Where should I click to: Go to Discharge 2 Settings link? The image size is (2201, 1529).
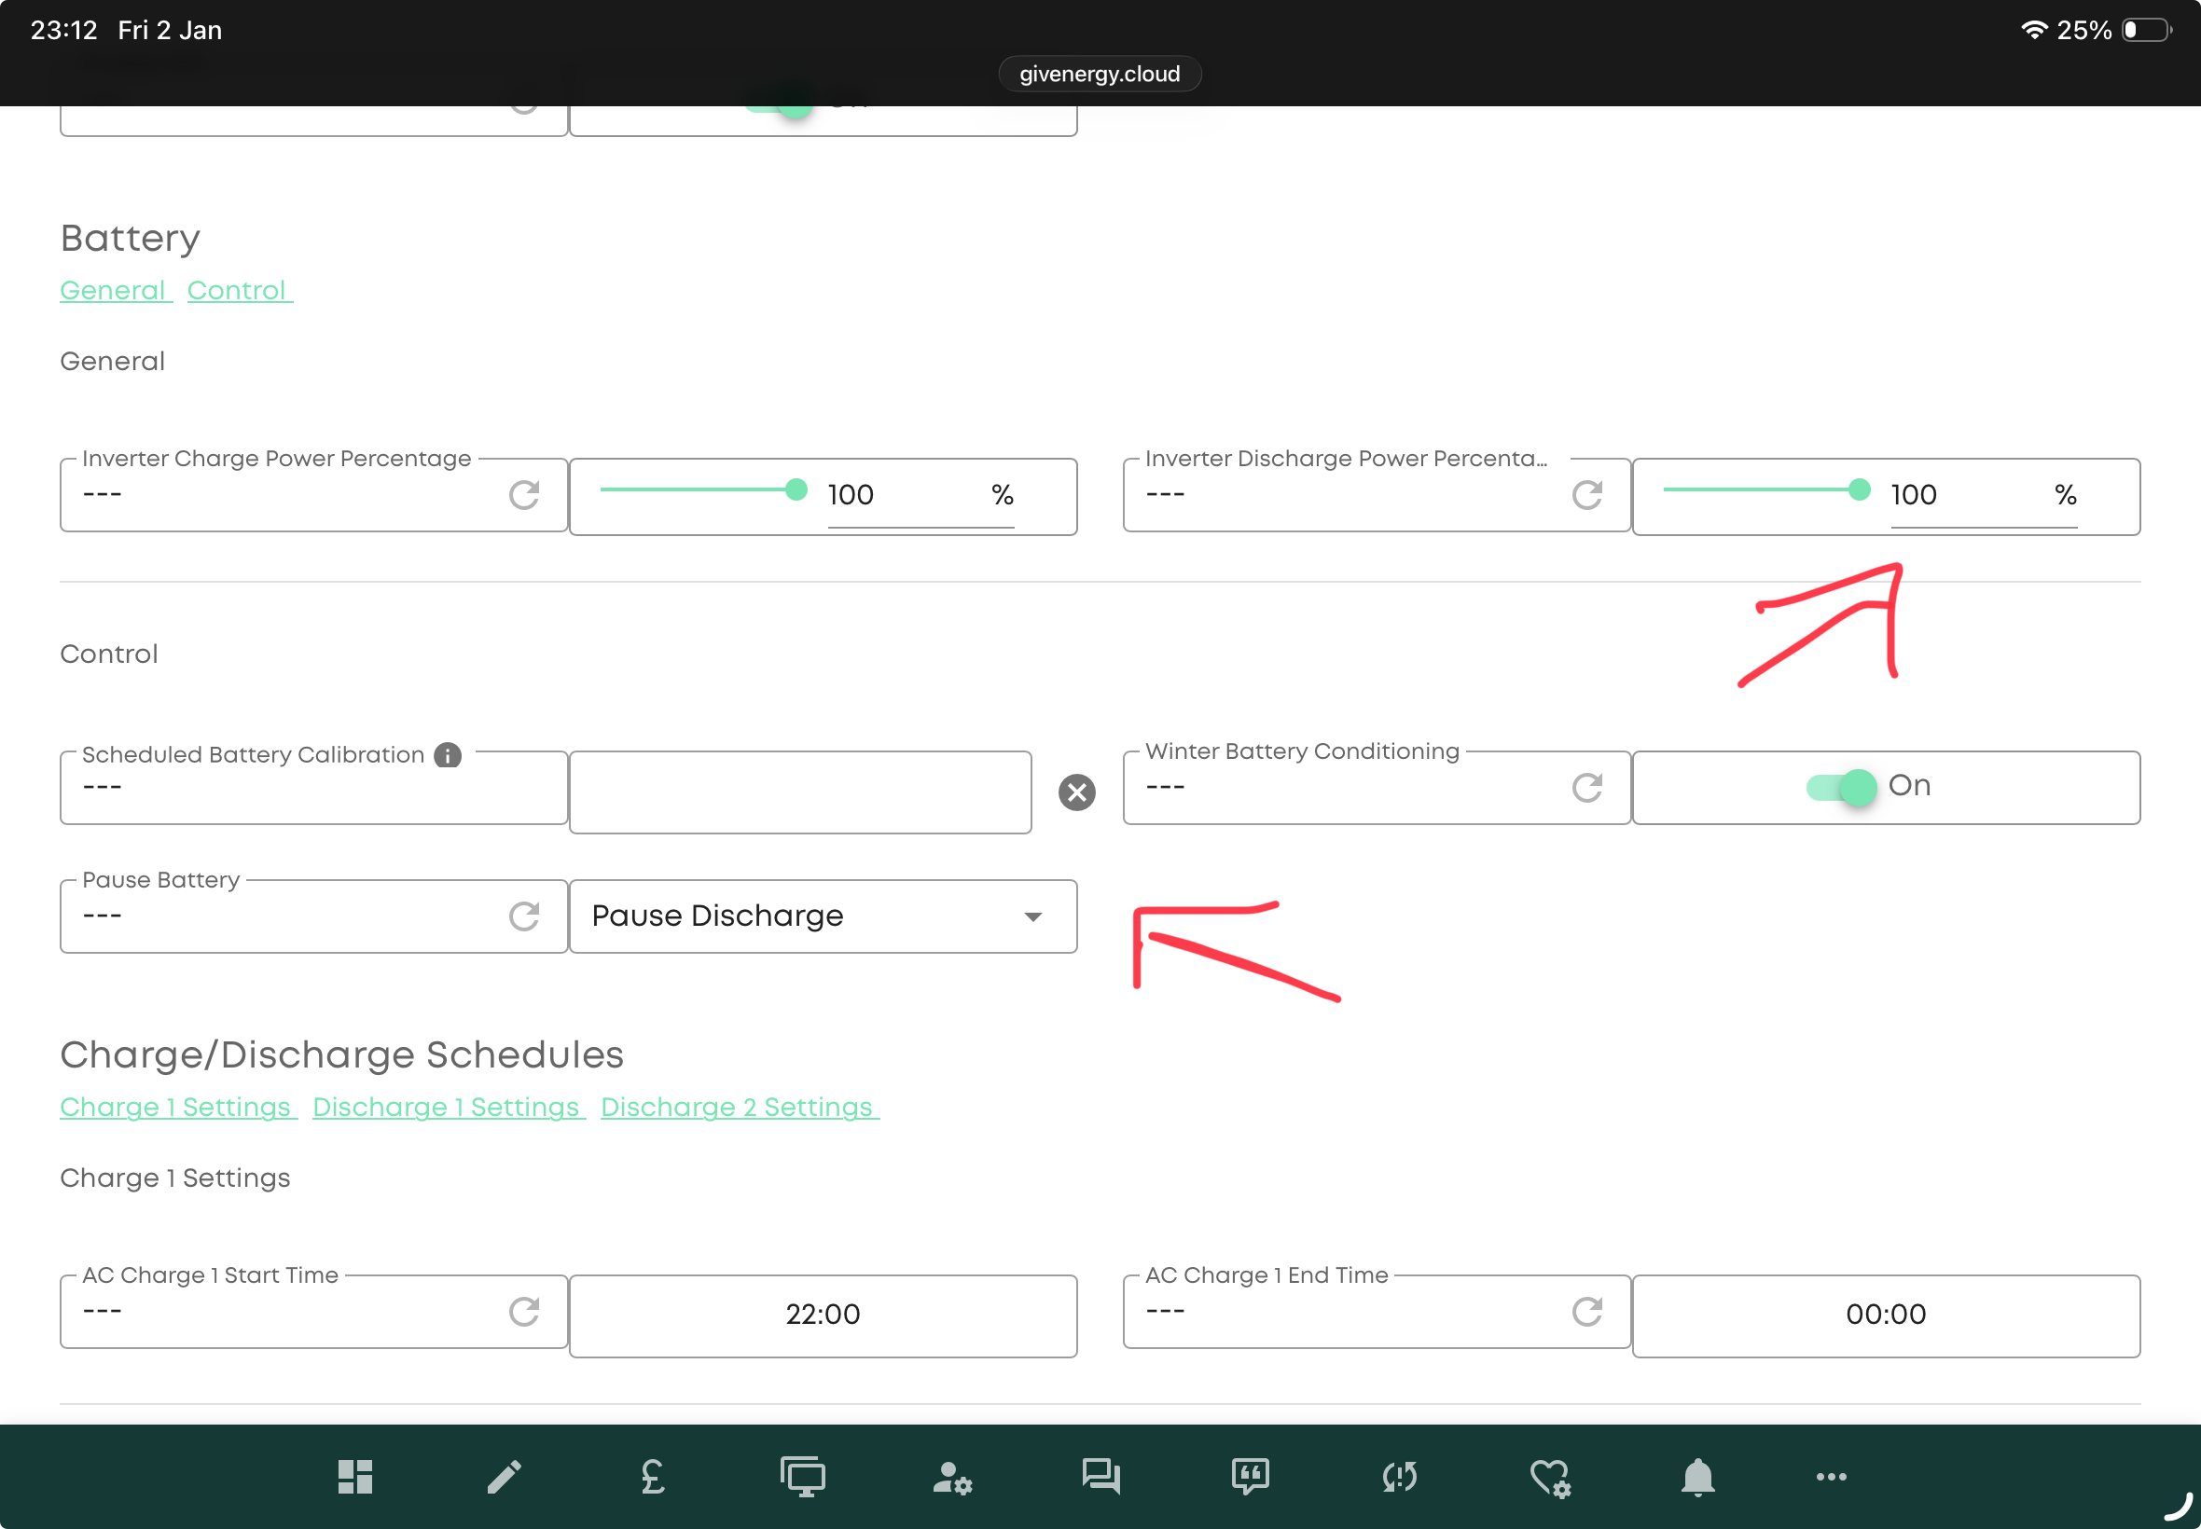738,1107
